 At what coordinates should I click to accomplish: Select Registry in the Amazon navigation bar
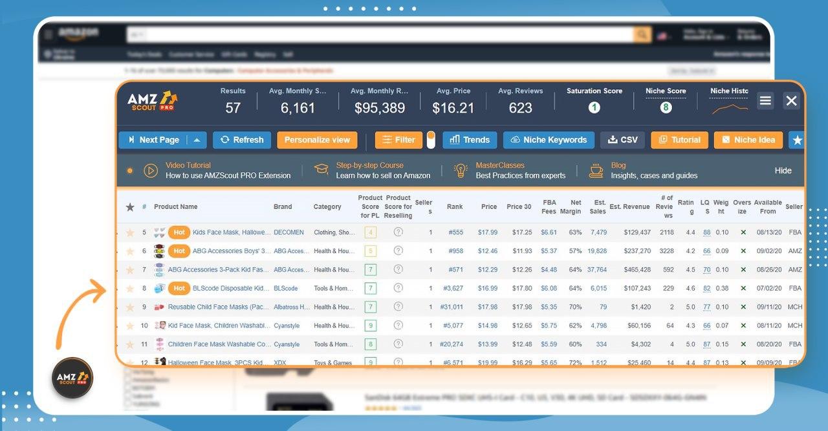click(x=265, y=55)
